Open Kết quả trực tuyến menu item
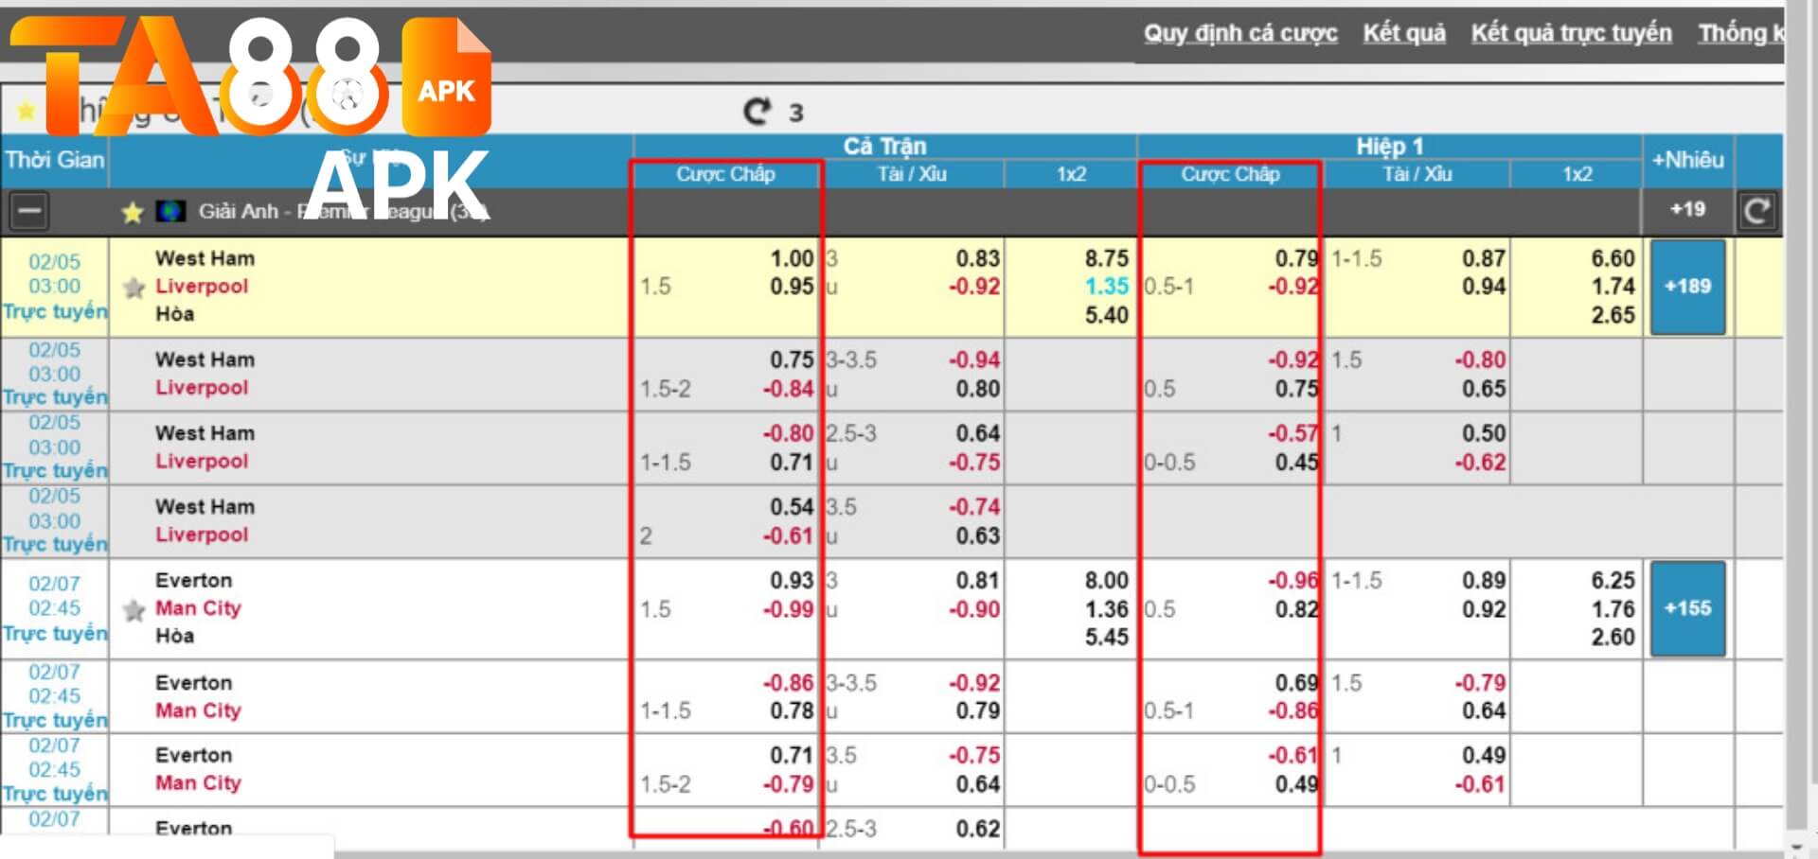The height and width of the screenshot is (859, 1818). click(1571, 33)
